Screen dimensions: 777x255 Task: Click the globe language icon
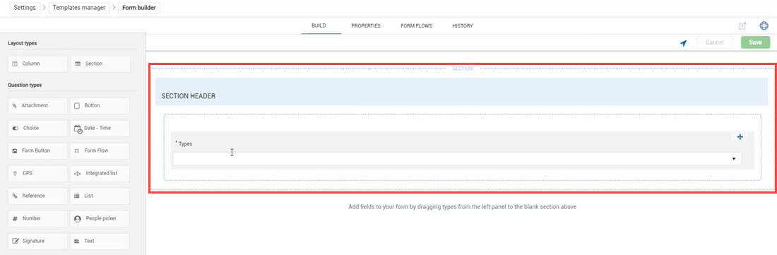point(764,25)
